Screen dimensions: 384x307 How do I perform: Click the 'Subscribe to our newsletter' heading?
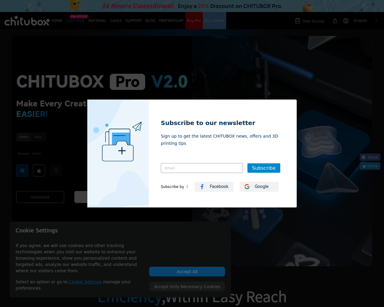[208, 123]
